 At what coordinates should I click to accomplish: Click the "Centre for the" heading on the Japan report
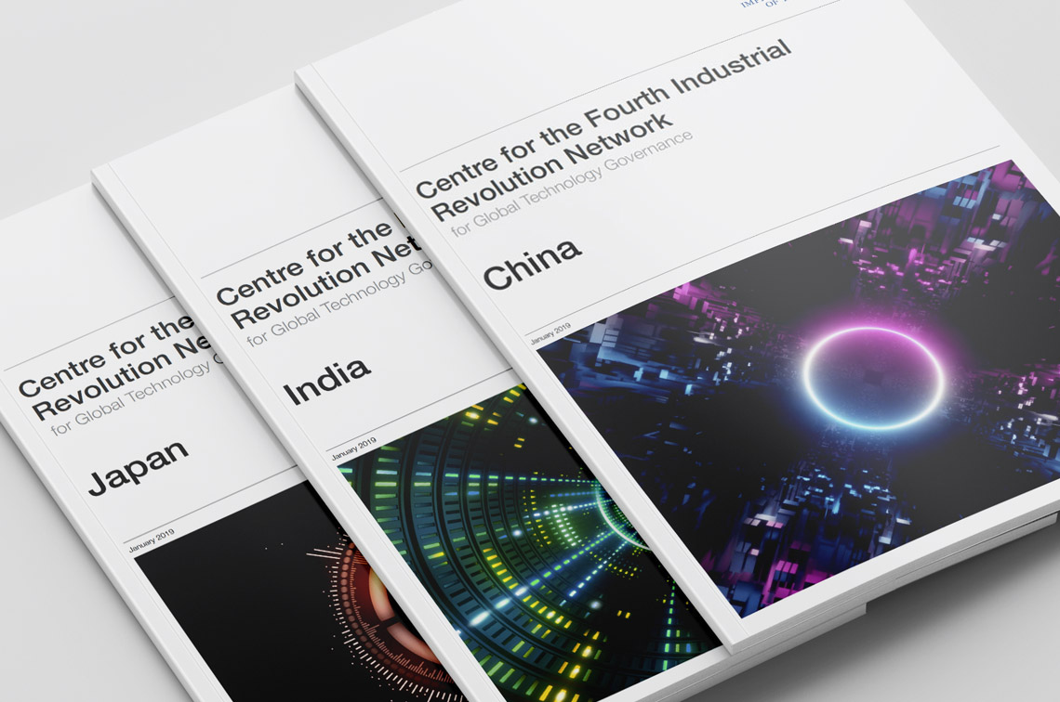point(108,356)
